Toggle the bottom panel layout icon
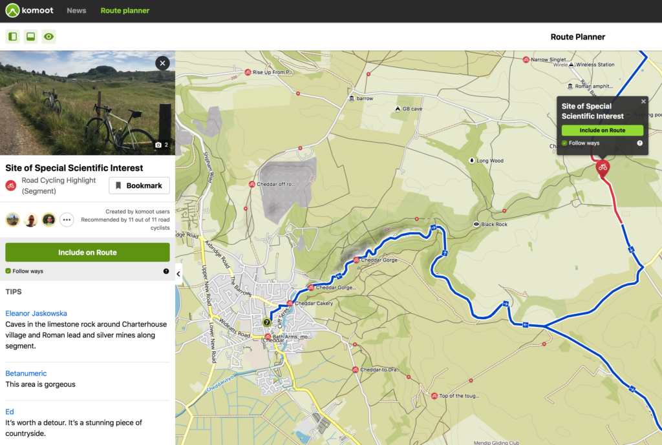 pyautogui.click(x=31, y=37)
